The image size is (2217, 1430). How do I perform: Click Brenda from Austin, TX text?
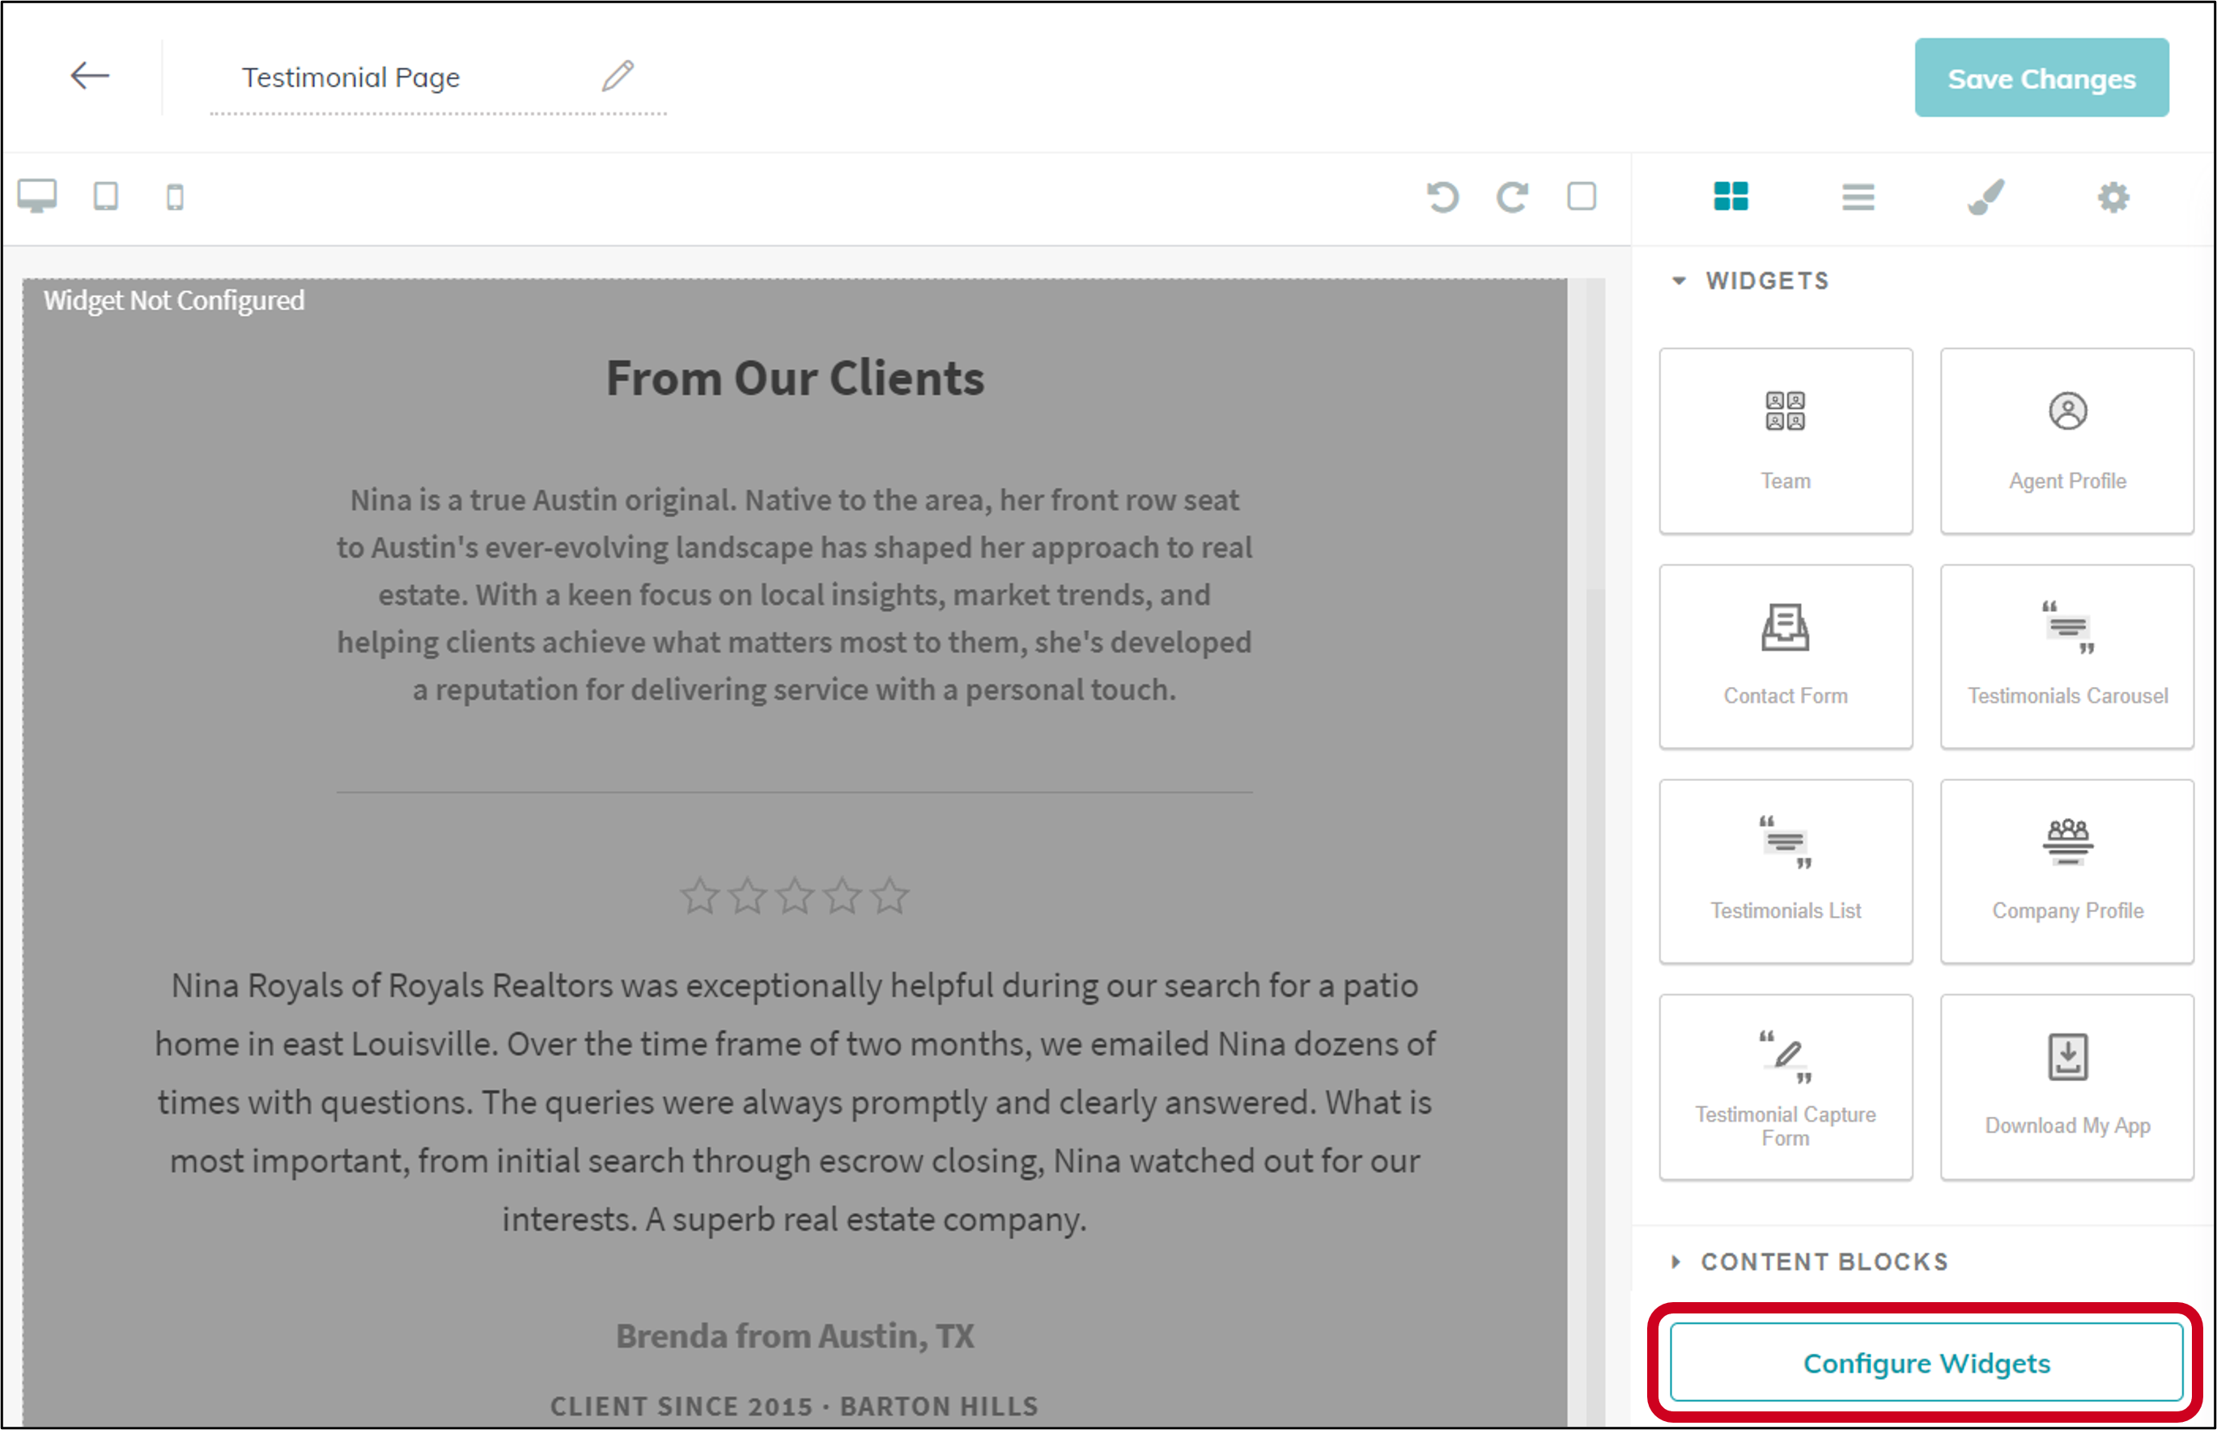tap(795, 1335)
